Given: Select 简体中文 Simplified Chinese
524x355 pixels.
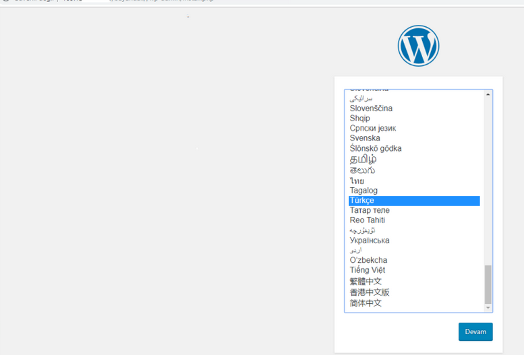Looking at the screenshot, I should tap(414, 303).
